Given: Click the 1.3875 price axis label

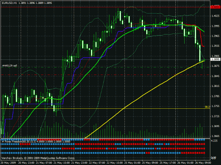Looking at the screenshot, I should 215,66.
